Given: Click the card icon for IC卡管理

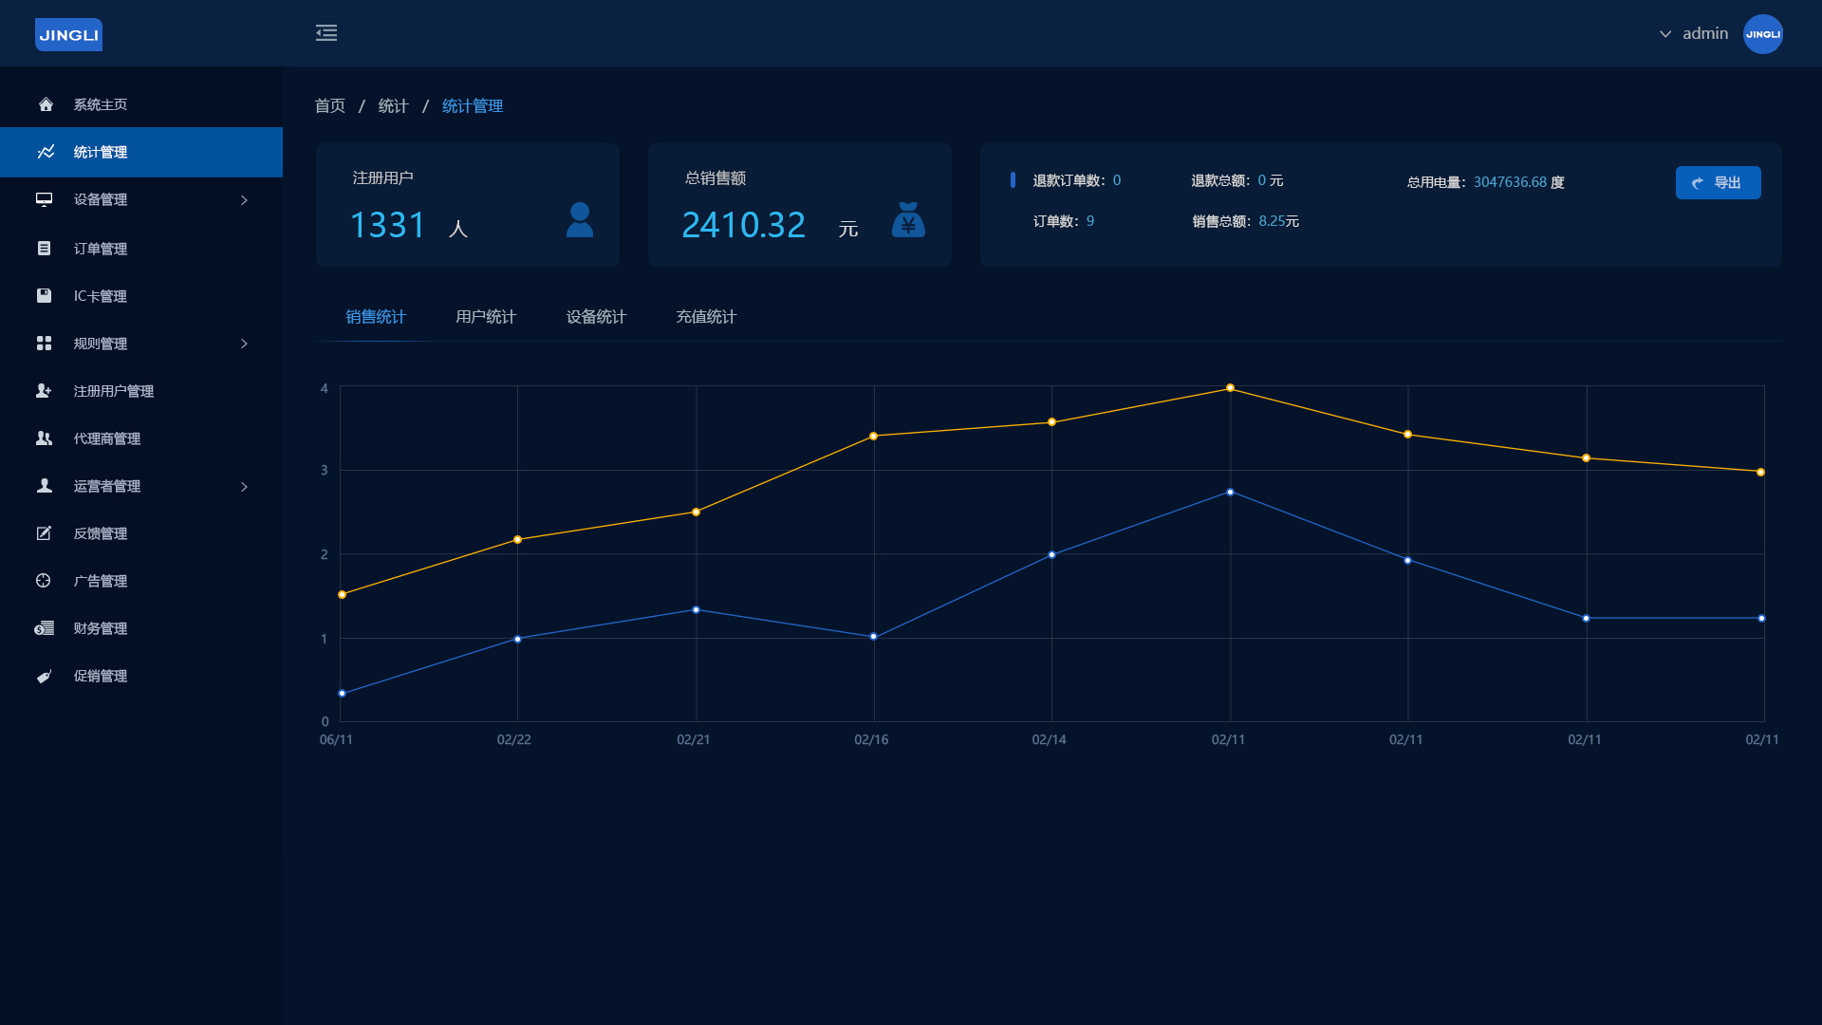Looking at the screenshot, I should click(45, 295).
